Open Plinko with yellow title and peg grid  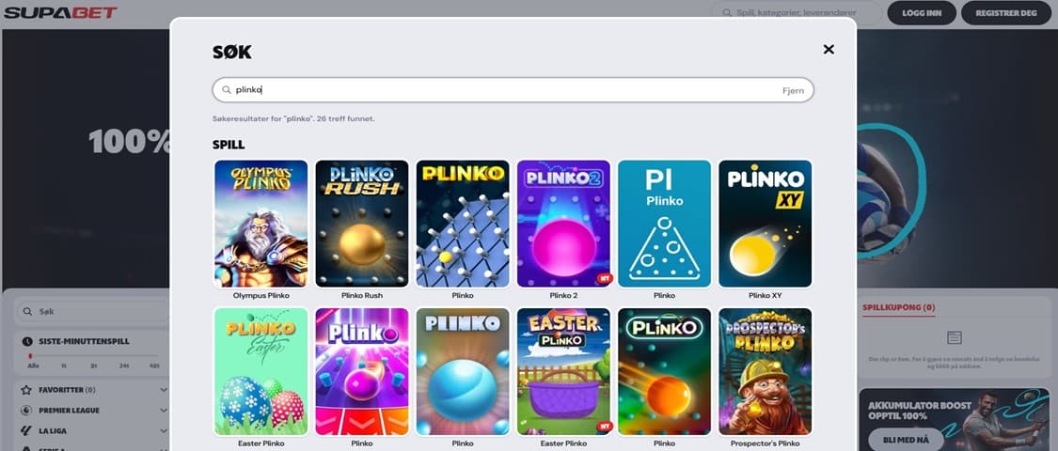[x=462, y=224]
